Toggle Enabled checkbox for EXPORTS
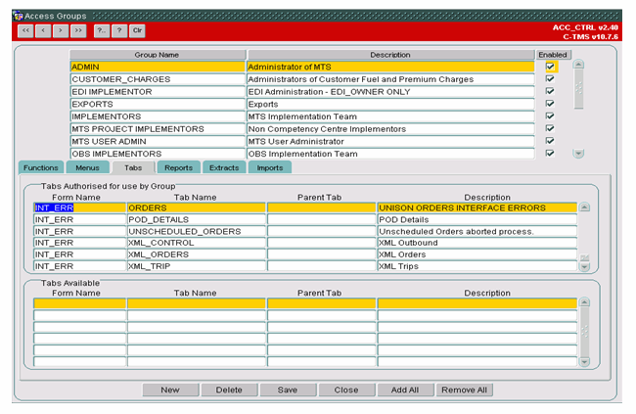Screen dimensions: 636x414 click(550, 104)
